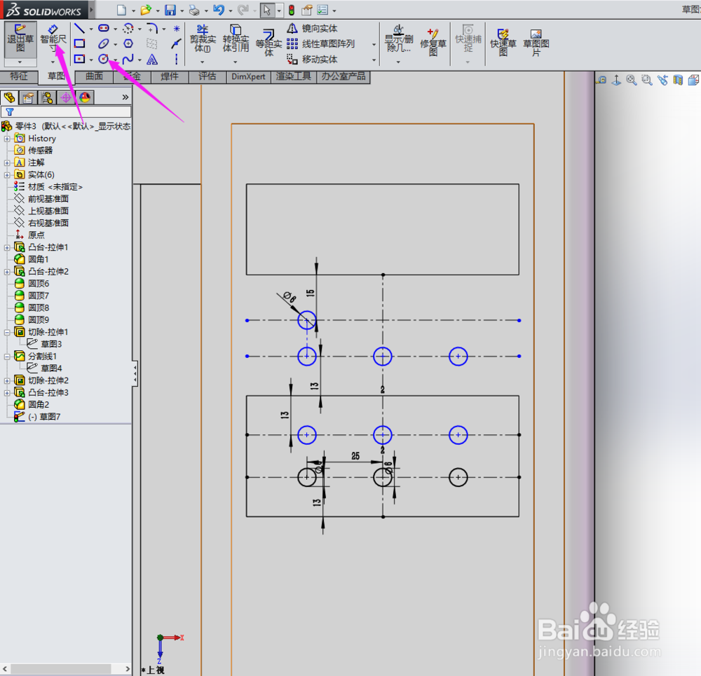Screen dimensions: 701x676
Task: Switch to the 渲染工具 tab
Action: (x=293, y=76)
